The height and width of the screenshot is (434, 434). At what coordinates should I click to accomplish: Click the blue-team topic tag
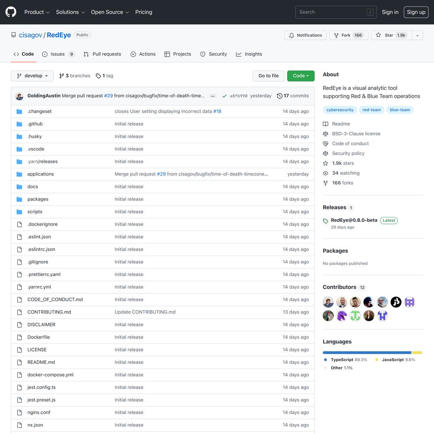click(x=400, y=110)
